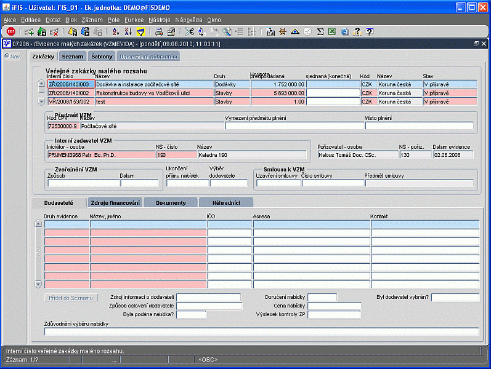Click the sort ascending A-Z icon
The width and height of the screenshot is (491, 369).
tap(116, 31)
